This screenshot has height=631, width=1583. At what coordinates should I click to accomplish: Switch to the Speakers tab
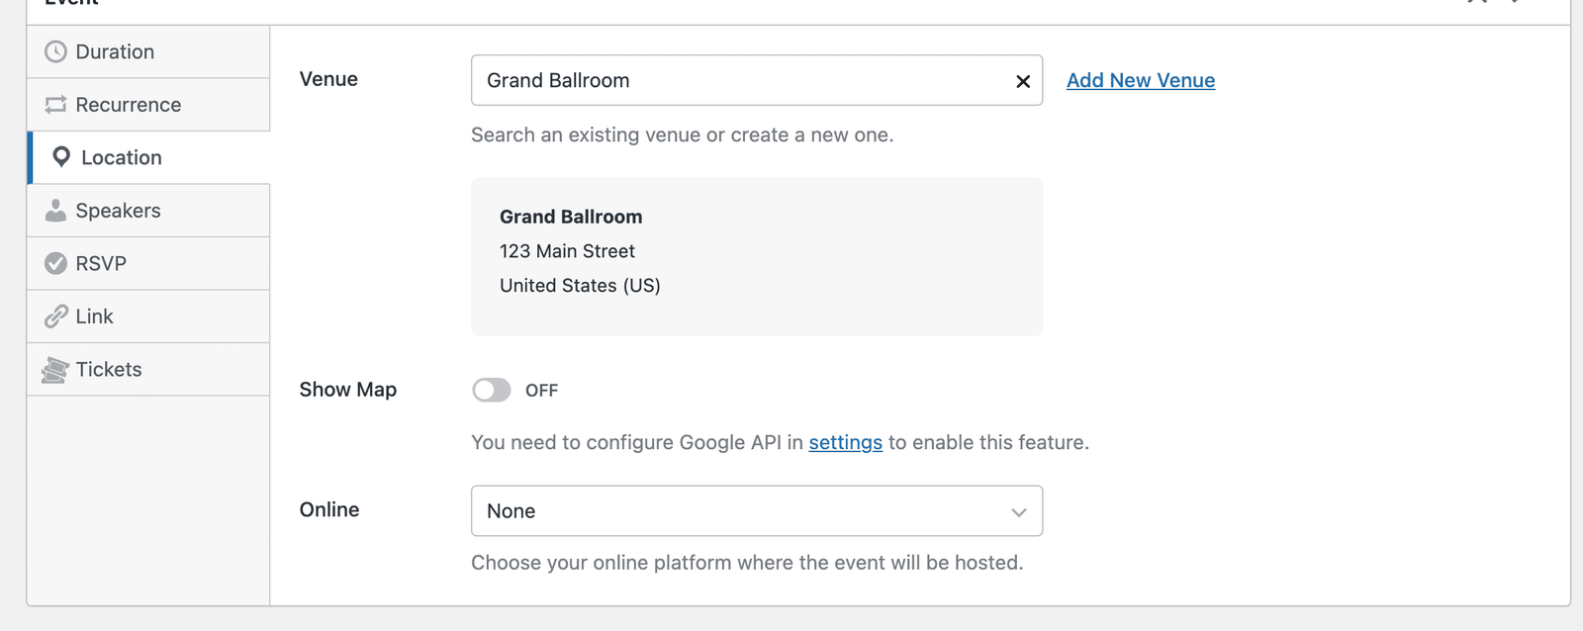tap(148, 211)
